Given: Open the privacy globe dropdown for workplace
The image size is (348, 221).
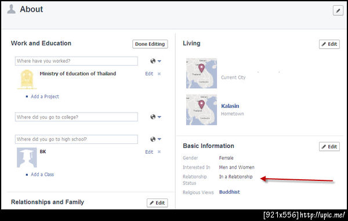Looking at the screenshot, I should pos(155,61).
